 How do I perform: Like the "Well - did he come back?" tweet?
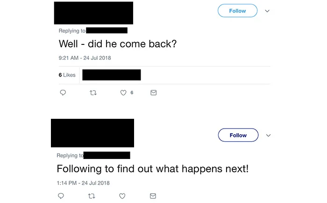click(x=123, y=93)
